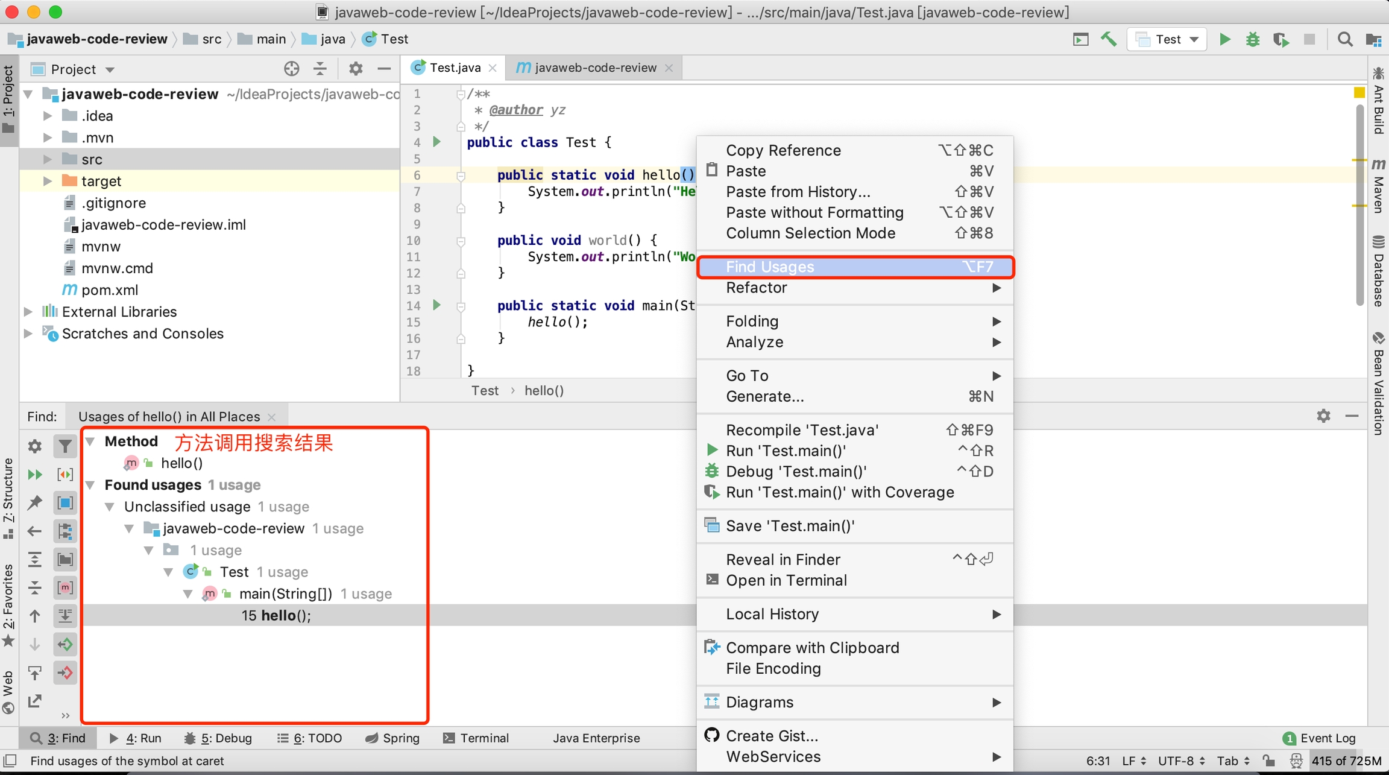Run main method via gutter arrow line 14
The height and width of the screenshot is (775, 1389).
(x=437, y=305)
